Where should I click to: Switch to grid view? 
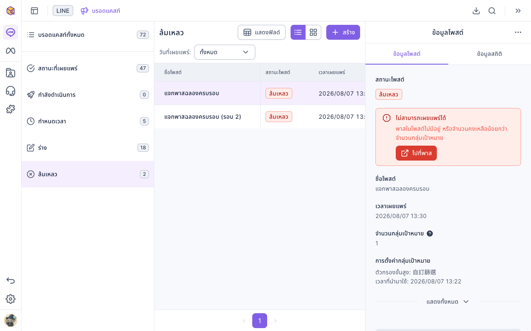tap(313, 32)
